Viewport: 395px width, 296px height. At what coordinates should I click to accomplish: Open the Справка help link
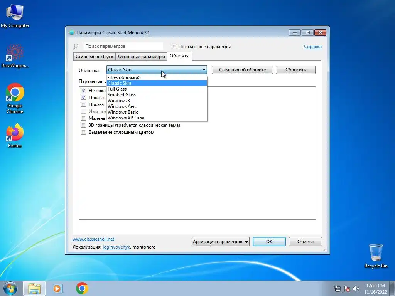pos(312,47)
